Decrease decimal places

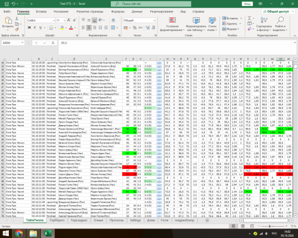[153, 27]
